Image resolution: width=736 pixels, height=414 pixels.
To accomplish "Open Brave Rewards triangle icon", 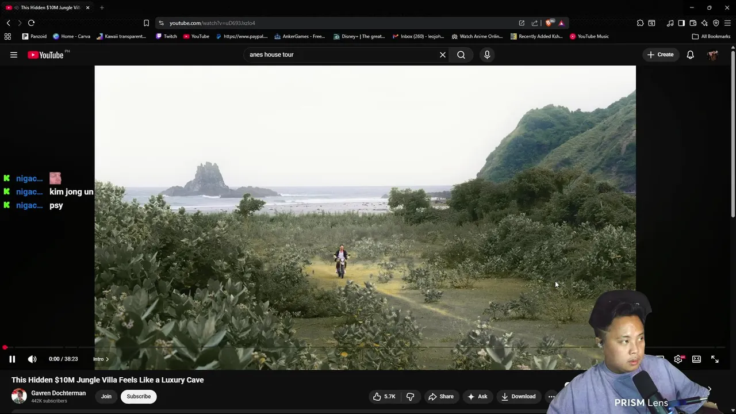I will (561, 23).
